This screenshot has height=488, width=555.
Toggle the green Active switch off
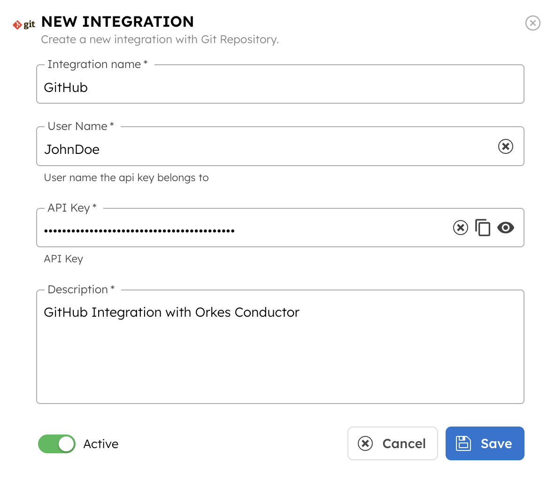click(x=56, y=443)
